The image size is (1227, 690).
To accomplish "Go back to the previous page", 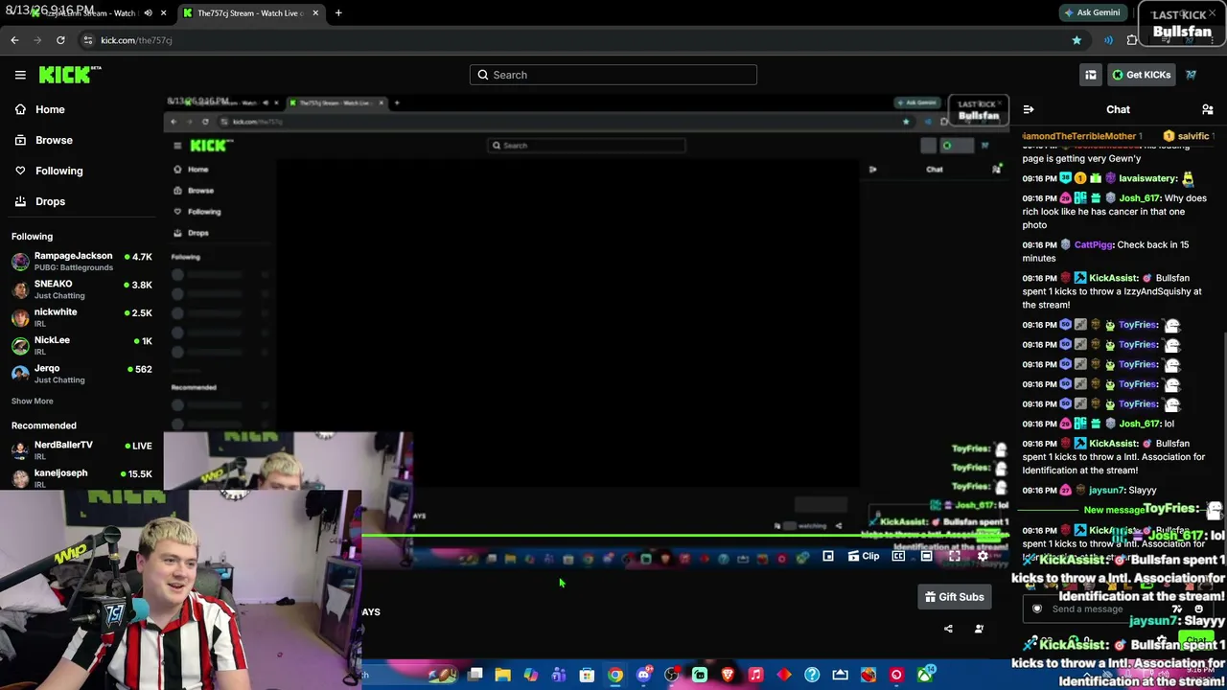I will 14,40.
